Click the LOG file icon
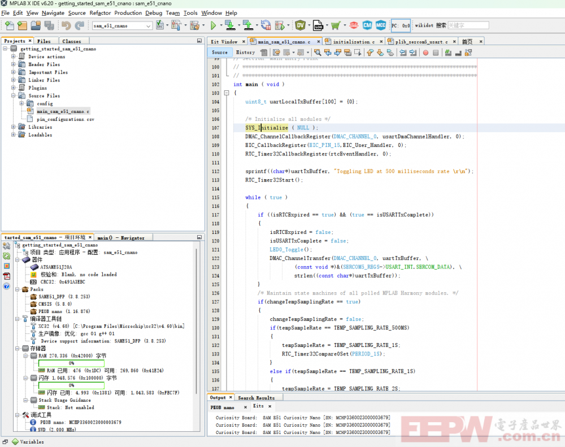 (318, 25)
